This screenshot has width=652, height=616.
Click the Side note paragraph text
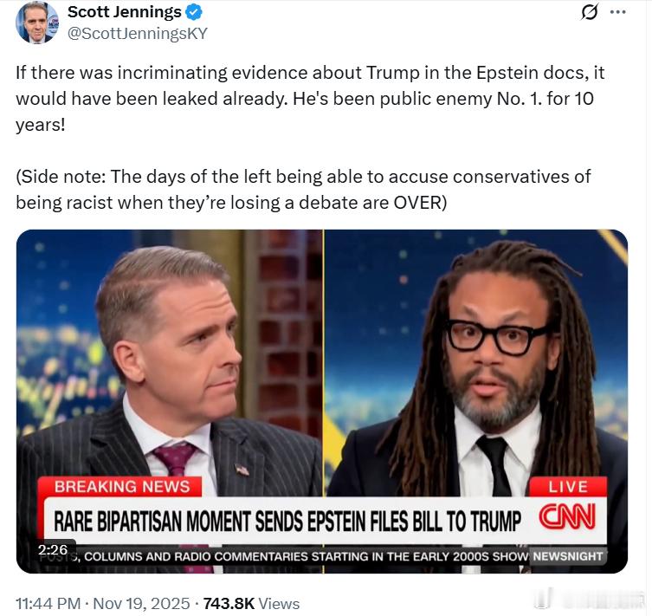click(303, 190)
